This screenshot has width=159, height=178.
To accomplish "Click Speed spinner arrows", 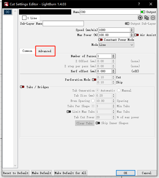I will 132,30.
